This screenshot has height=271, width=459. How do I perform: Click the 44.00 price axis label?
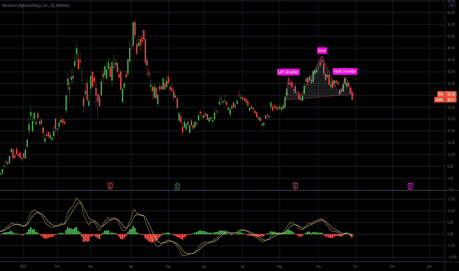451,60
